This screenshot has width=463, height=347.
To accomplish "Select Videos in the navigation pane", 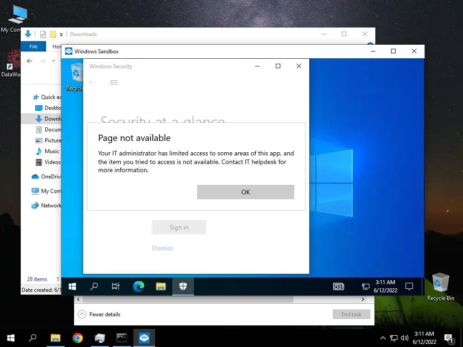I will [x=48, y=162].
